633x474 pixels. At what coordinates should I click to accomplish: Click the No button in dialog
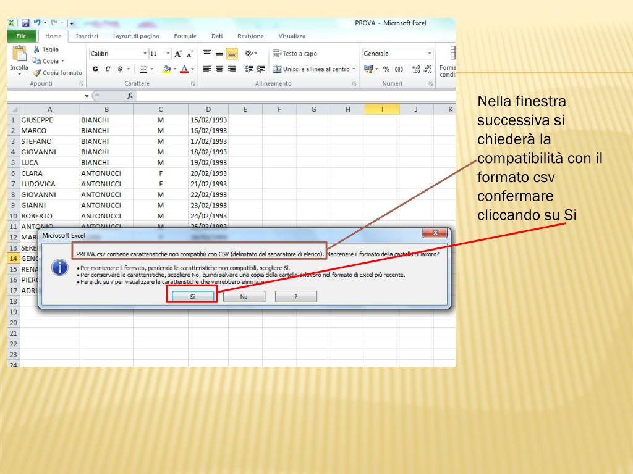click(244, 297)
